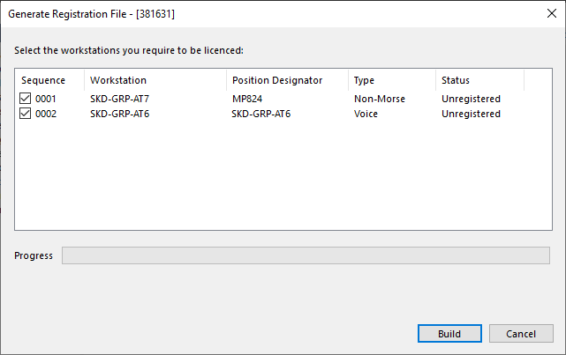The image size is (566, 355).
Task: Click the Progress bar
Action: pos(306,255)
